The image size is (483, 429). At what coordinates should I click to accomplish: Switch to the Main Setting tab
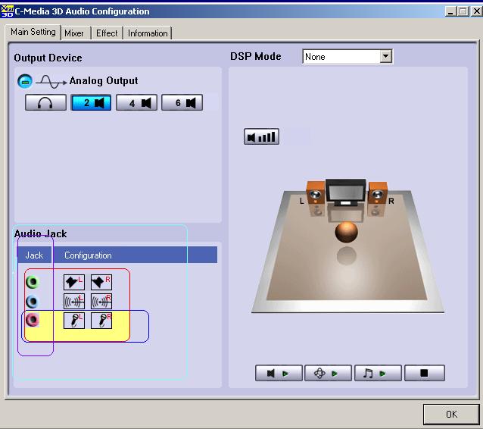coord(33,32)
